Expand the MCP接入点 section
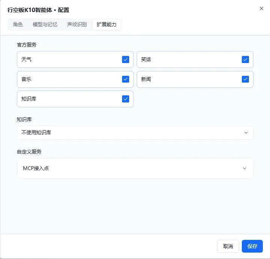This screenshot has width=270, height=259. pyautogui.click(x=135, y=168)
